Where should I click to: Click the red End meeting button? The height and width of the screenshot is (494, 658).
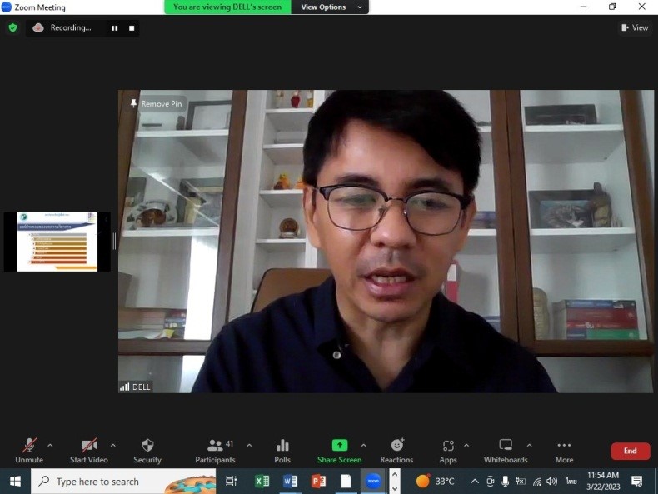click(x=630, y=451)
